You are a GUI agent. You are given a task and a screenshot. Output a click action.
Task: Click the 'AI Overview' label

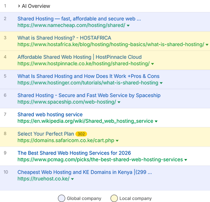click(x=36, y=6)
